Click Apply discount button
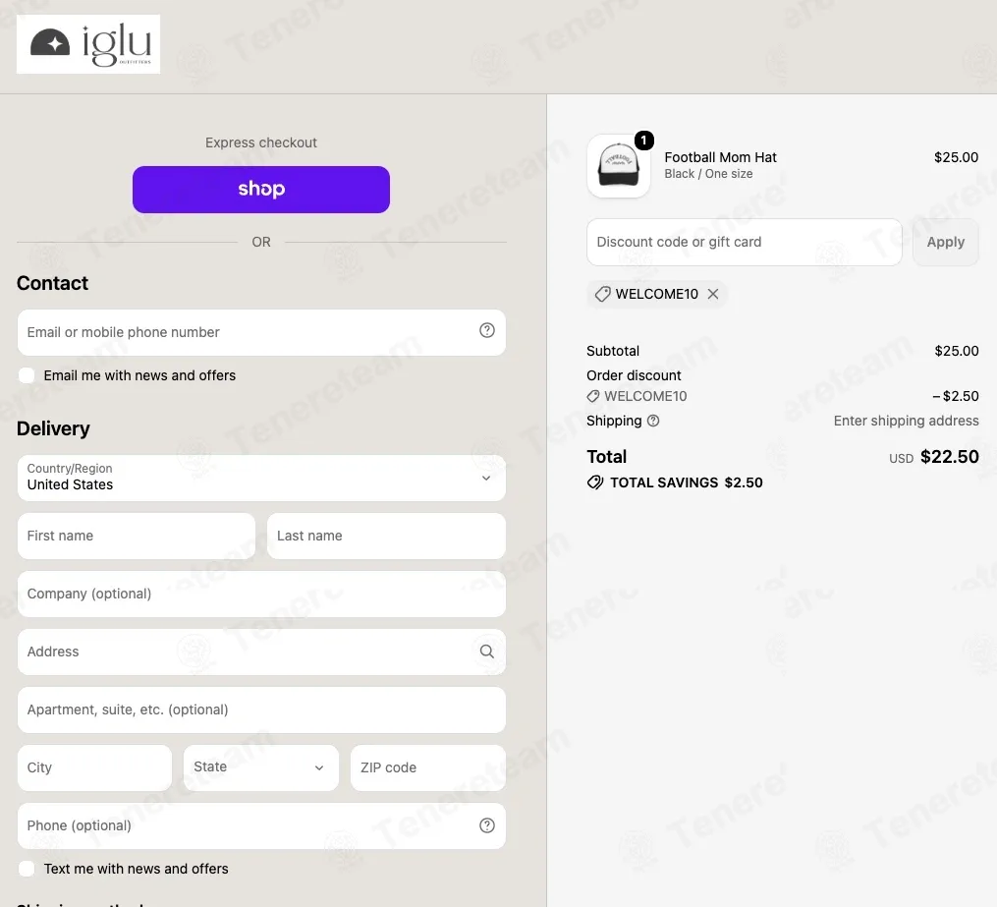This screenshot has width=997, height=907. [946, 243]
